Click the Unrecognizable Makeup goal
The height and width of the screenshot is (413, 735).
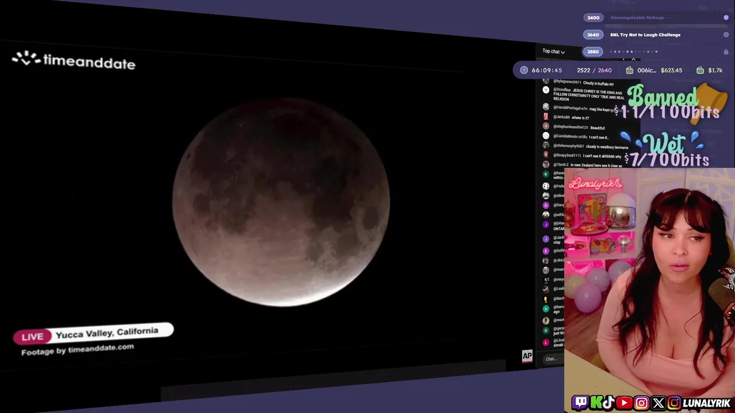pos(637,18)
